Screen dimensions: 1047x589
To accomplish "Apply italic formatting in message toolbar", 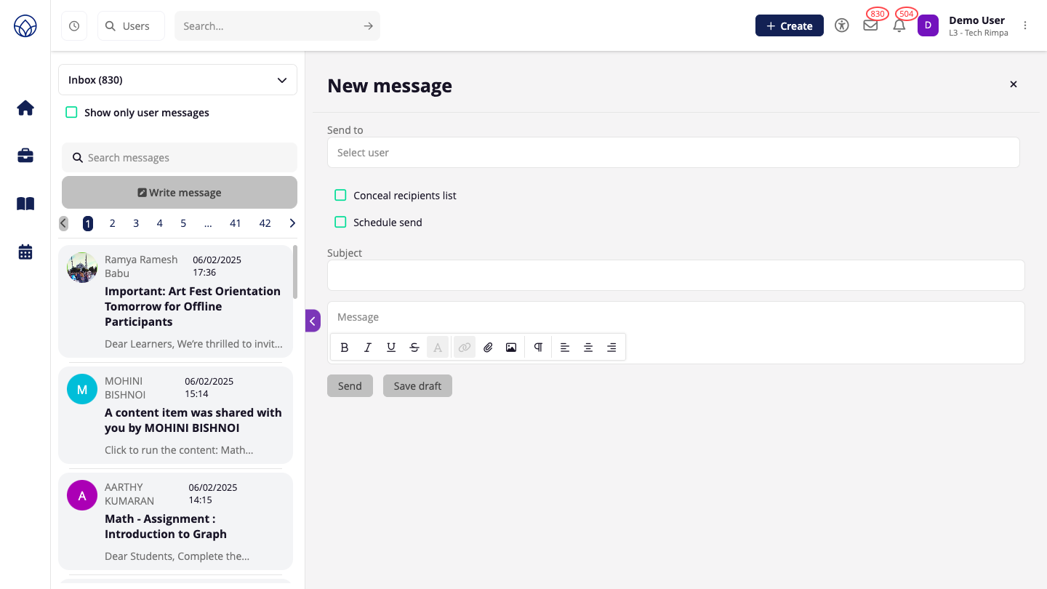I will [368, 348].
